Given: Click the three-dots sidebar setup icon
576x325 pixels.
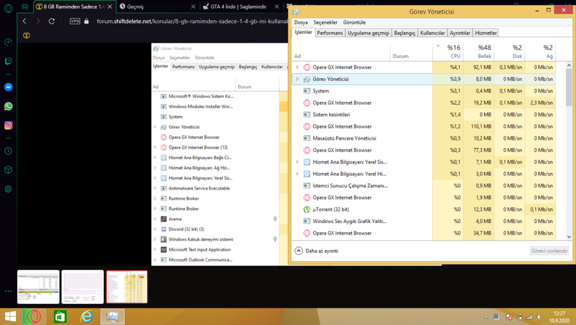Looking at the screenshot, I should click(x=8, y=291).
